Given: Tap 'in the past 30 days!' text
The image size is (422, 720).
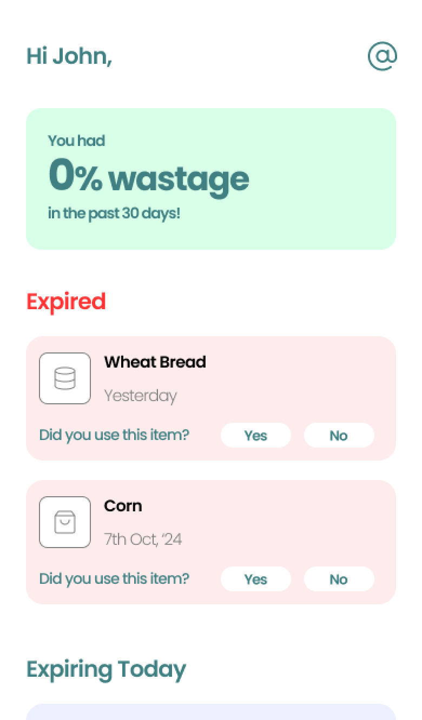Looking at the screenshot, I should pos(114,213).
